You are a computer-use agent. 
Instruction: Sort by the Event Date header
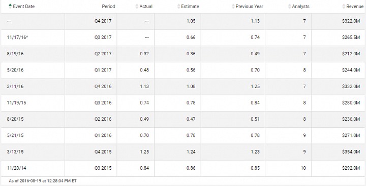point(24,7)
